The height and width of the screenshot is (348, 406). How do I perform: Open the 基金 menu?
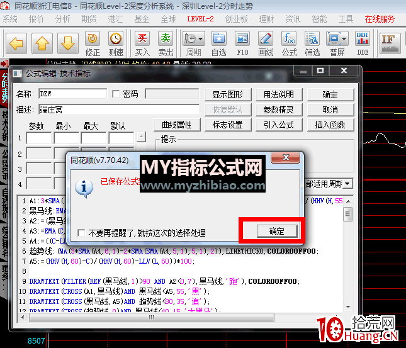[x=142, y=19]
